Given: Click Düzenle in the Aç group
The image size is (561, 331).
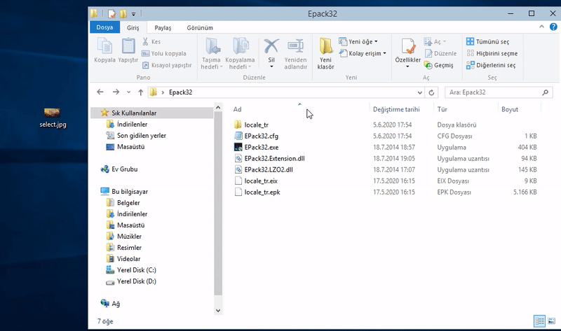Looking at the screenshot, I should (440, 53).
